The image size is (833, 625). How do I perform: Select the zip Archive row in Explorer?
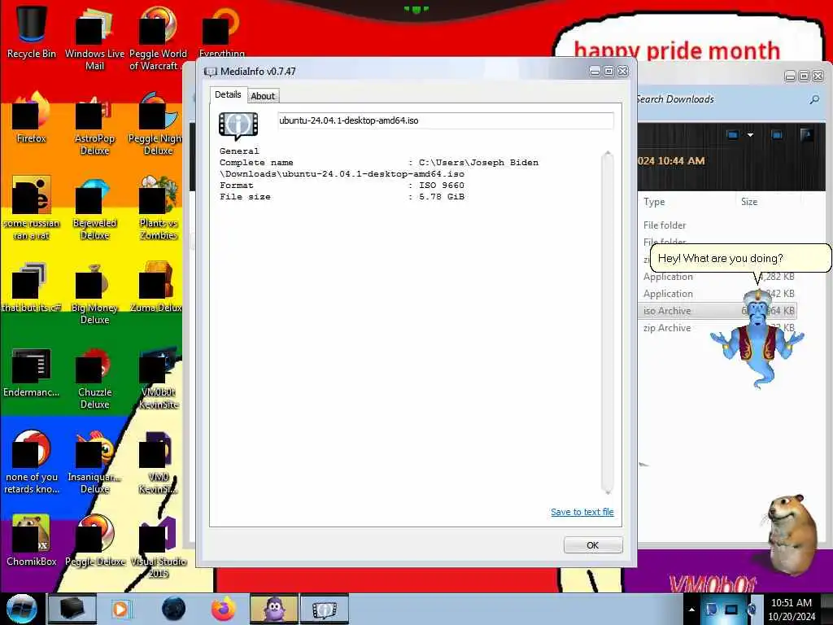tap(717, 328)
